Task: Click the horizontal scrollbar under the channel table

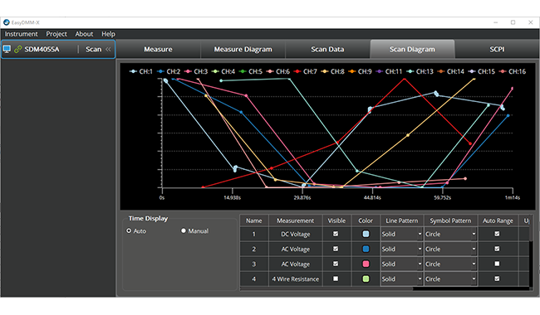Action: coord(326,289)
